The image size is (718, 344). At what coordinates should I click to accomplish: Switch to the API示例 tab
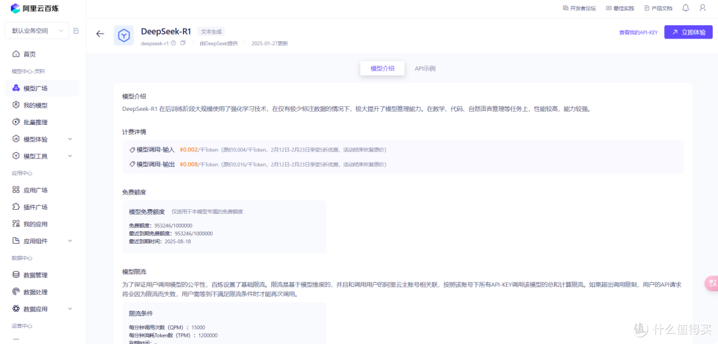(425, 68)
